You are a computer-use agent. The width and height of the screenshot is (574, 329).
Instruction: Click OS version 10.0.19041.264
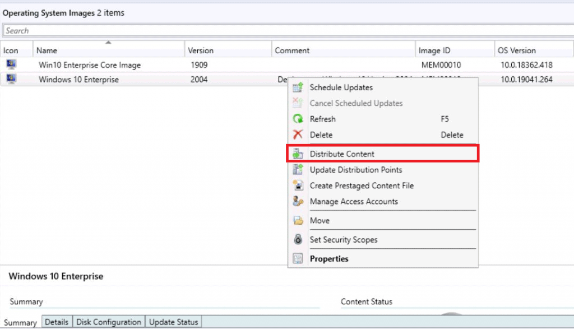click(x=526, y=80)
